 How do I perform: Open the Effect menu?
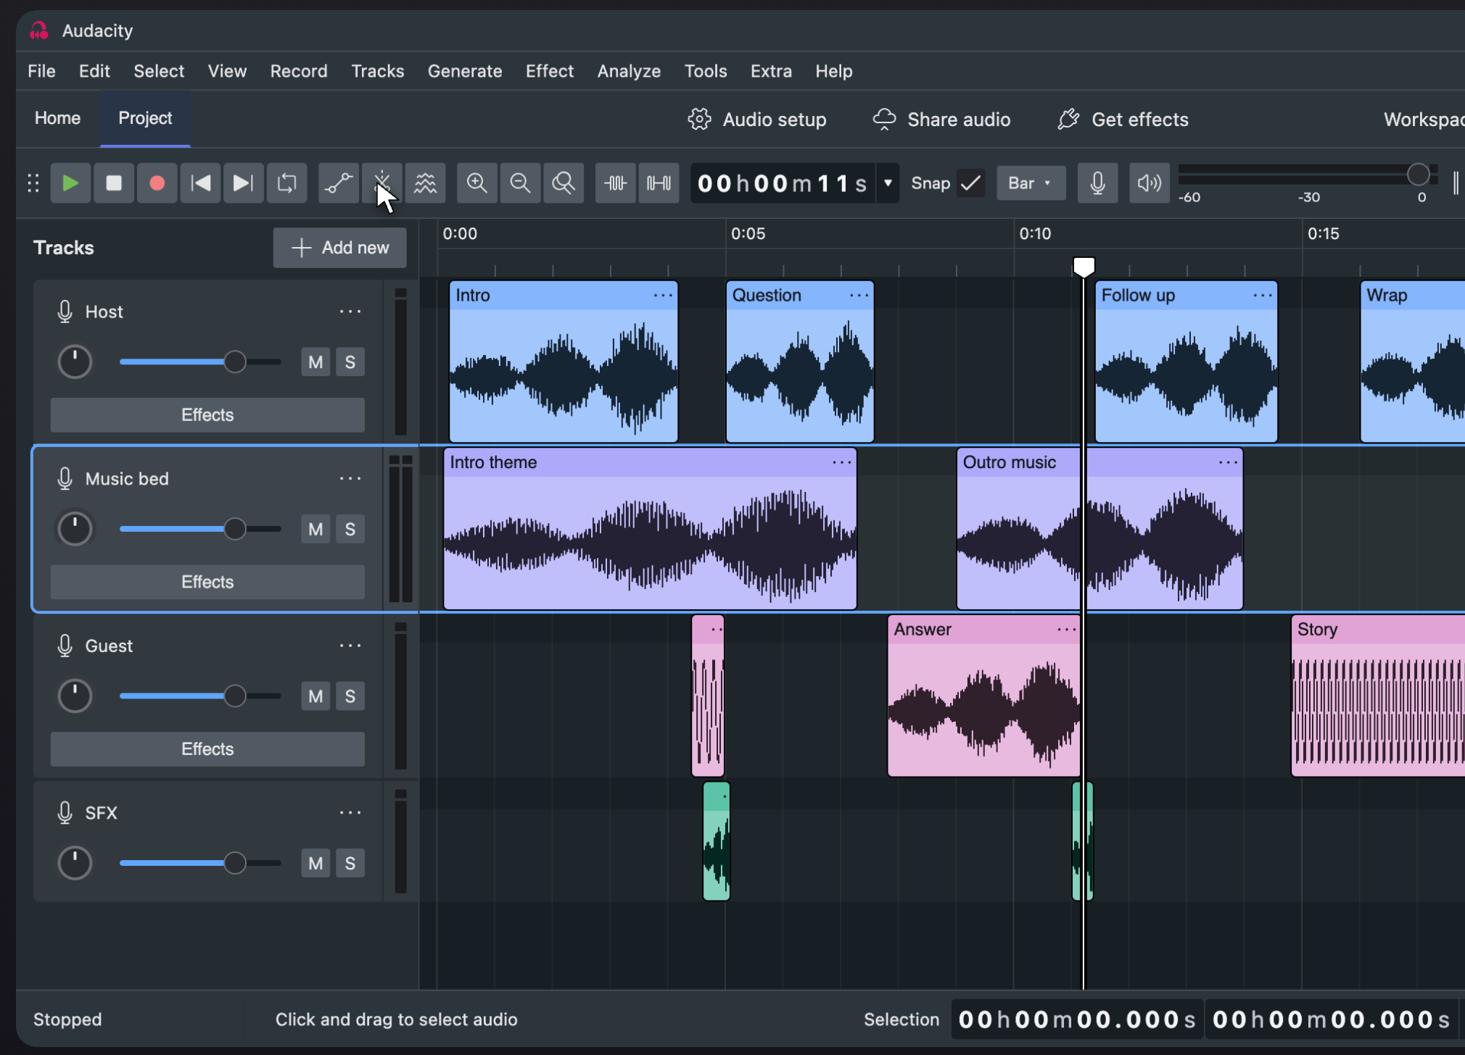549,71
